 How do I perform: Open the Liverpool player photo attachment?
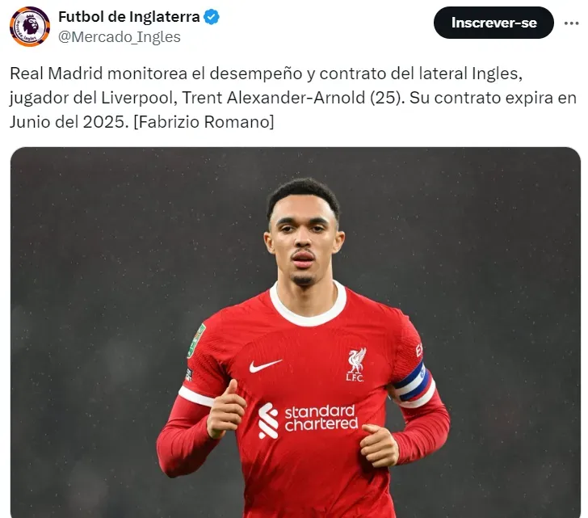296,332
